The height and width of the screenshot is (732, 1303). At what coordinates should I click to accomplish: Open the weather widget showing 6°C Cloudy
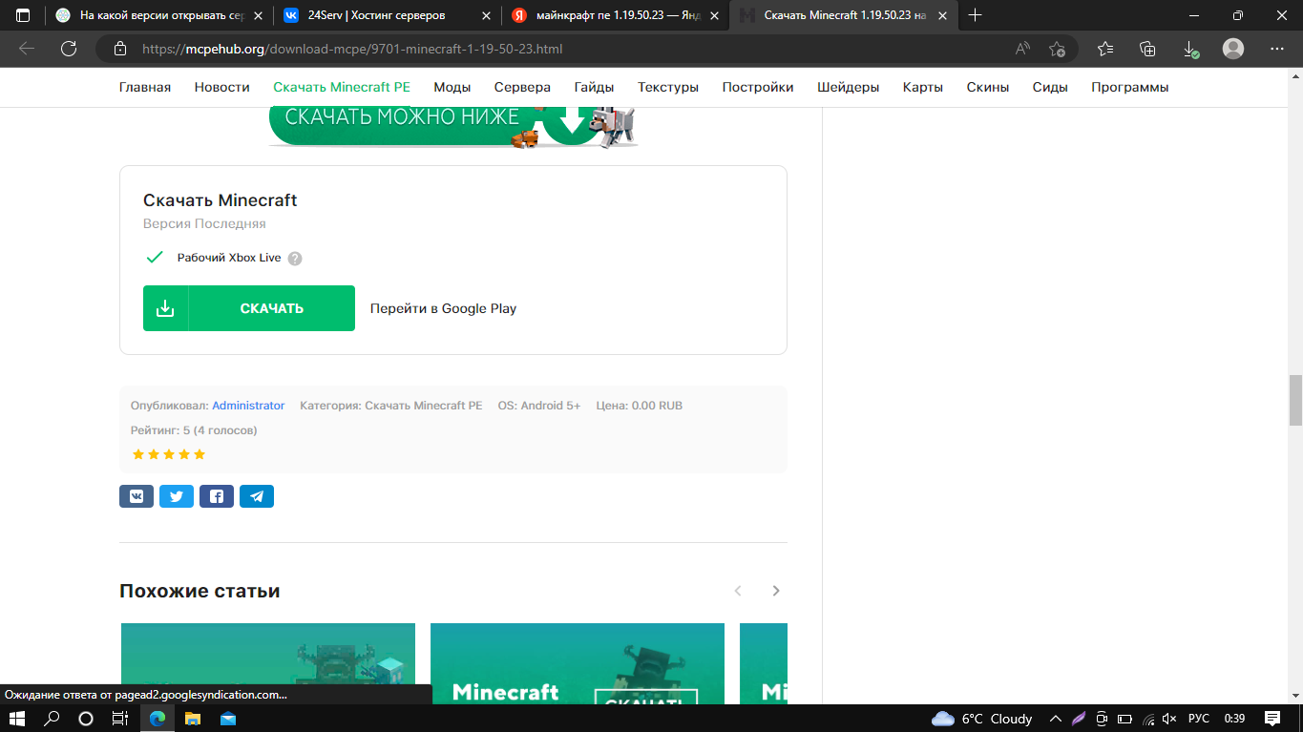(982, 719)
